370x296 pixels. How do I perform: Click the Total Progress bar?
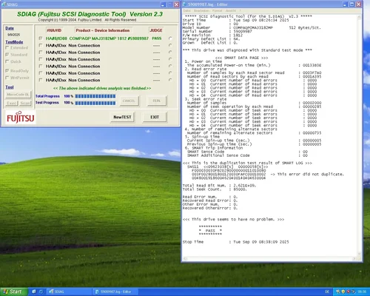(x=95, y=96)
